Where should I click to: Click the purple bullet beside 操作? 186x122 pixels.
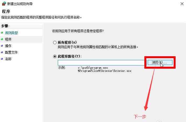(x=2, y=46)
